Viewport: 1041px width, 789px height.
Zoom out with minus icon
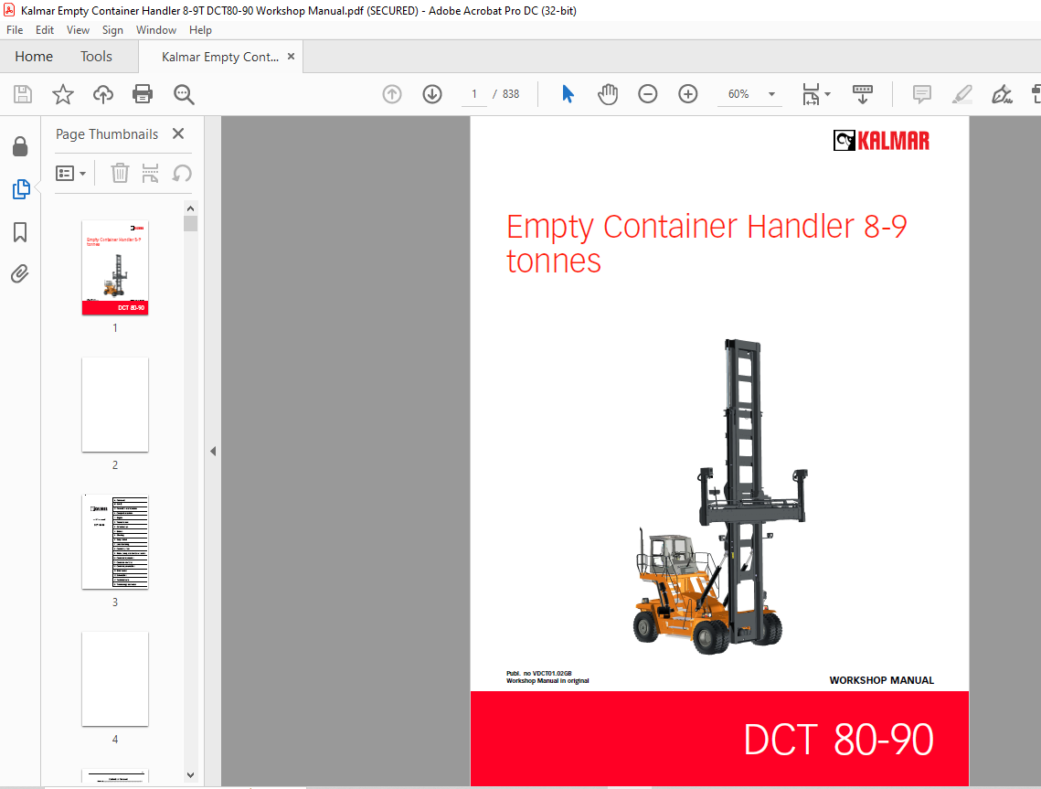(648, 94)
